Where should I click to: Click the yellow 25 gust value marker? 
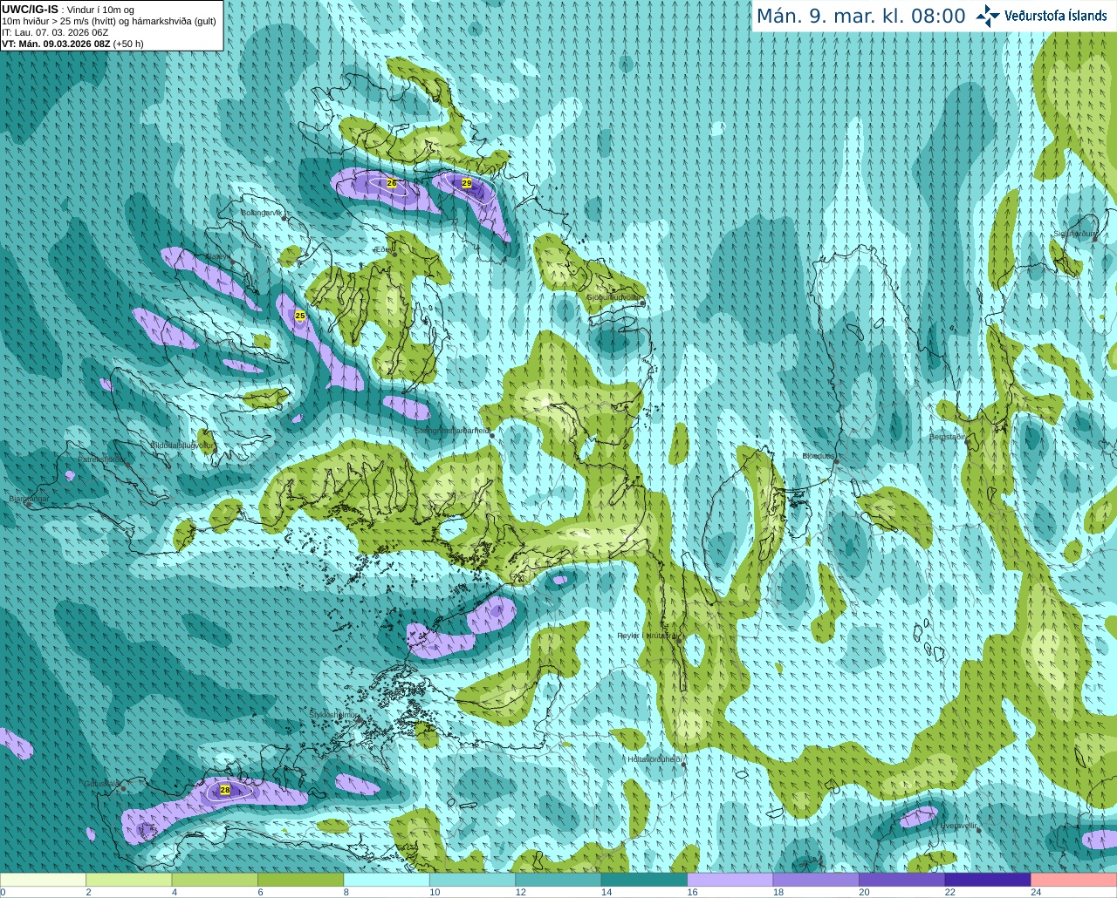(x=300, y=316)
